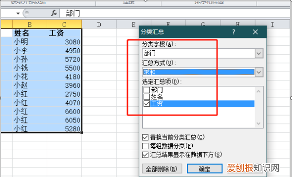This screenshot has height=177, width=292.
Task: Open the name box dropdown arrow
Action: pos(18,14)
